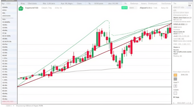This screenshot has width=194, height=108.
Task: Click the red highlighted row in left sidebar
Action: tap(9, 103)
